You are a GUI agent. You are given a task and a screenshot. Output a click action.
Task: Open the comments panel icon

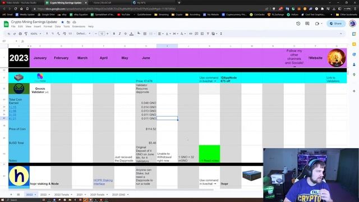(307, 24)
